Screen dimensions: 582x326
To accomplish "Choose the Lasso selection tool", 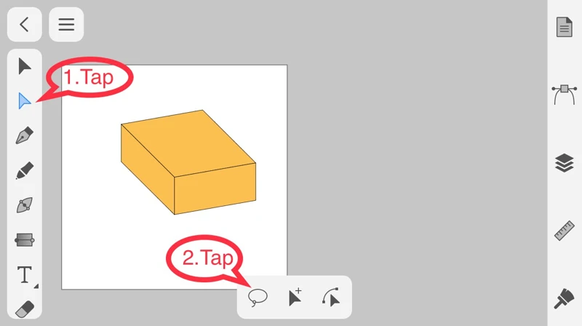I will pos(258,298).
